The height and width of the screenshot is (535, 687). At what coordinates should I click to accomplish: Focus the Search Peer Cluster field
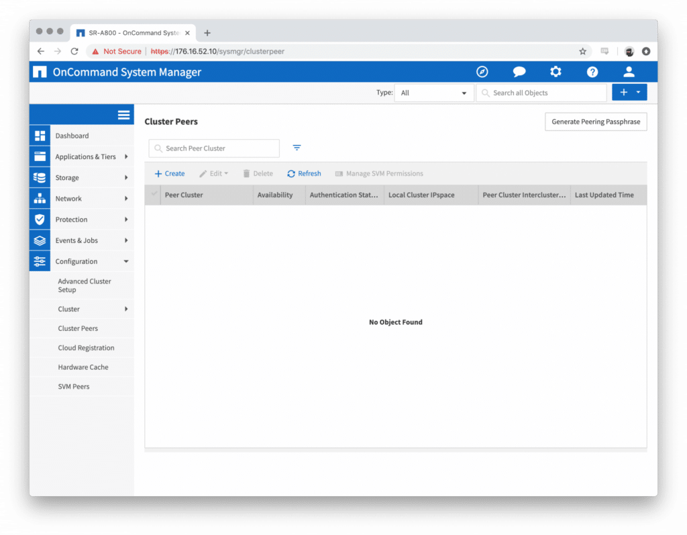click(x=214, y=148)
